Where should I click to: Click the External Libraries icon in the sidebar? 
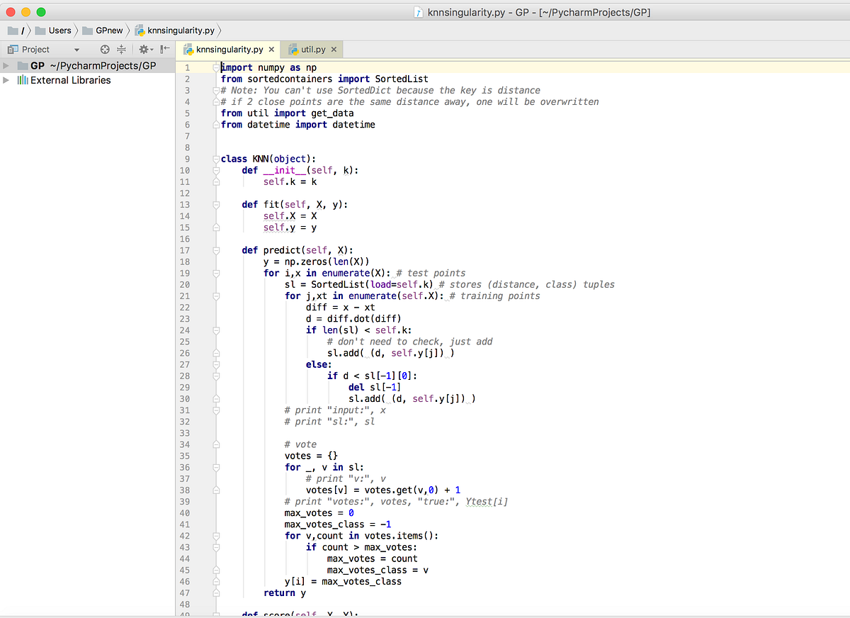coord(21,80)
